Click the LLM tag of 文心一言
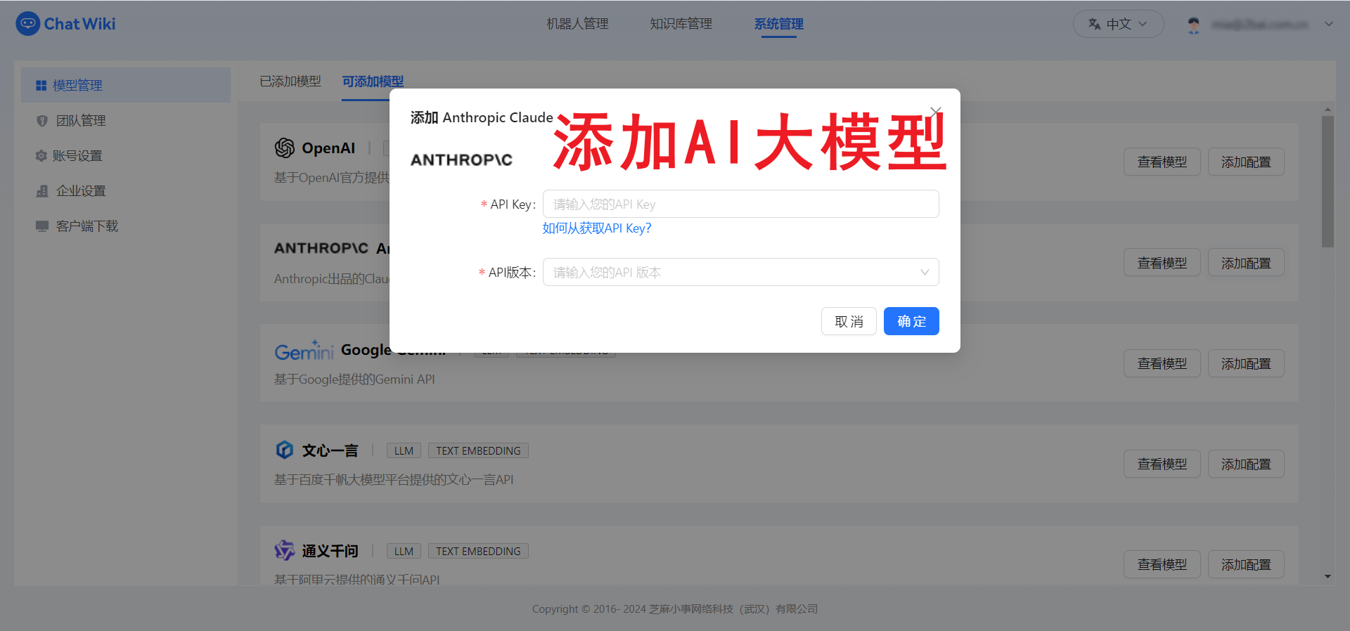Viewport: 1350px width, 631px height. pos(404,450)
